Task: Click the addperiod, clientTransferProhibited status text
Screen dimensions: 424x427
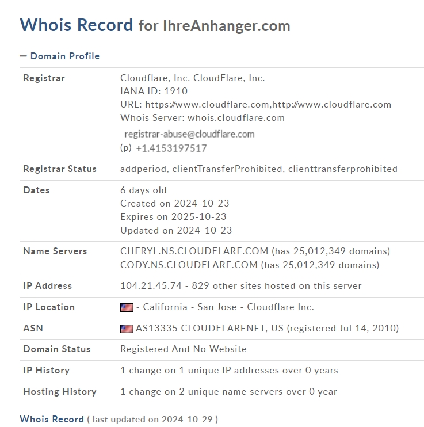Action: tap(259, 169)
